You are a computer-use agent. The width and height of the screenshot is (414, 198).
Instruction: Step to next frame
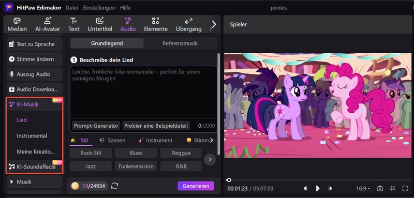coord(330,189)
